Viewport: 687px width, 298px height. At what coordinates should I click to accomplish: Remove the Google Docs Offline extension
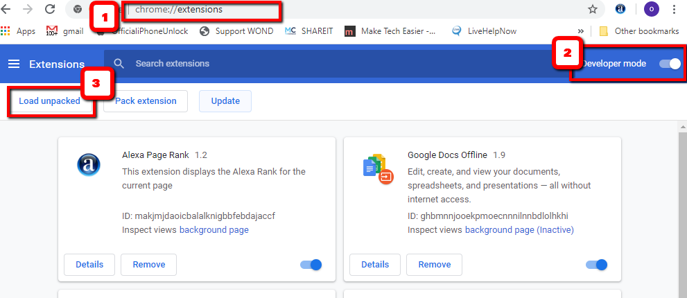434,265
